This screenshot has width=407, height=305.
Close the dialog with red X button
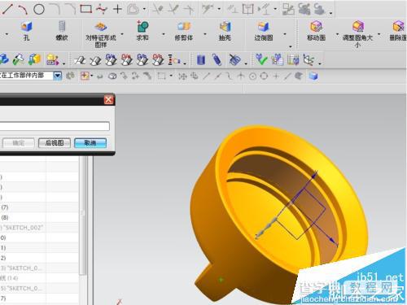coord(108,100)
